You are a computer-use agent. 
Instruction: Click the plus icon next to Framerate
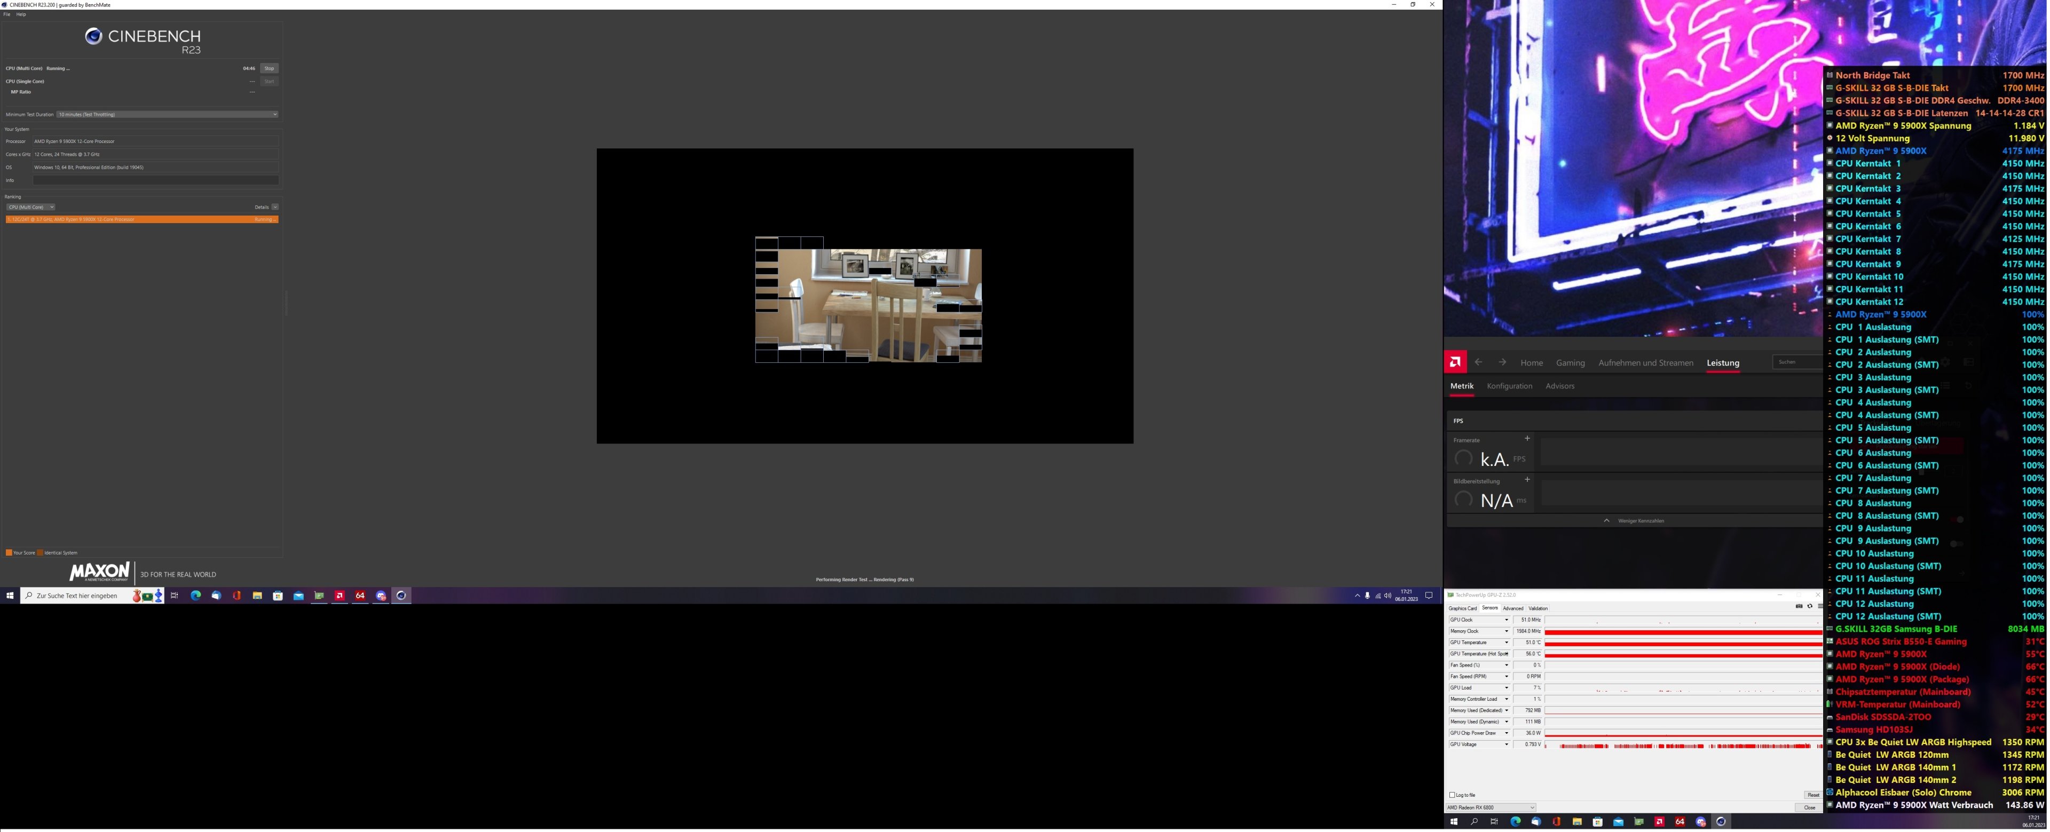(1527, 438)
